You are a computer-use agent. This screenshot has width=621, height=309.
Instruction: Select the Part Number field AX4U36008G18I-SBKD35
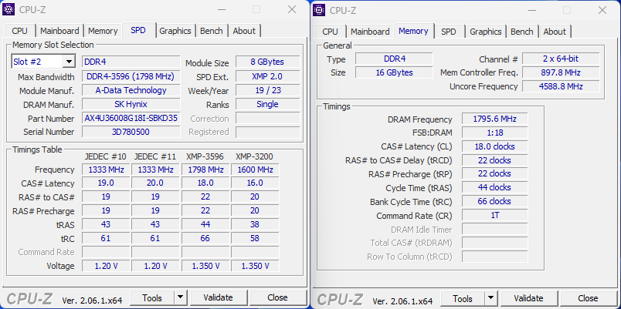[131, 118]
